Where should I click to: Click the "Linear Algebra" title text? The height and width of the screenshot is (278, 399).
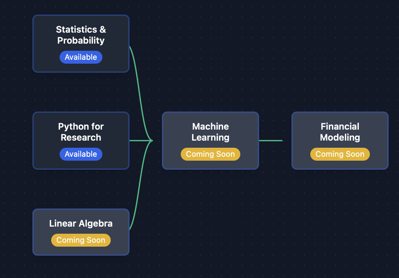pos(81,223)
